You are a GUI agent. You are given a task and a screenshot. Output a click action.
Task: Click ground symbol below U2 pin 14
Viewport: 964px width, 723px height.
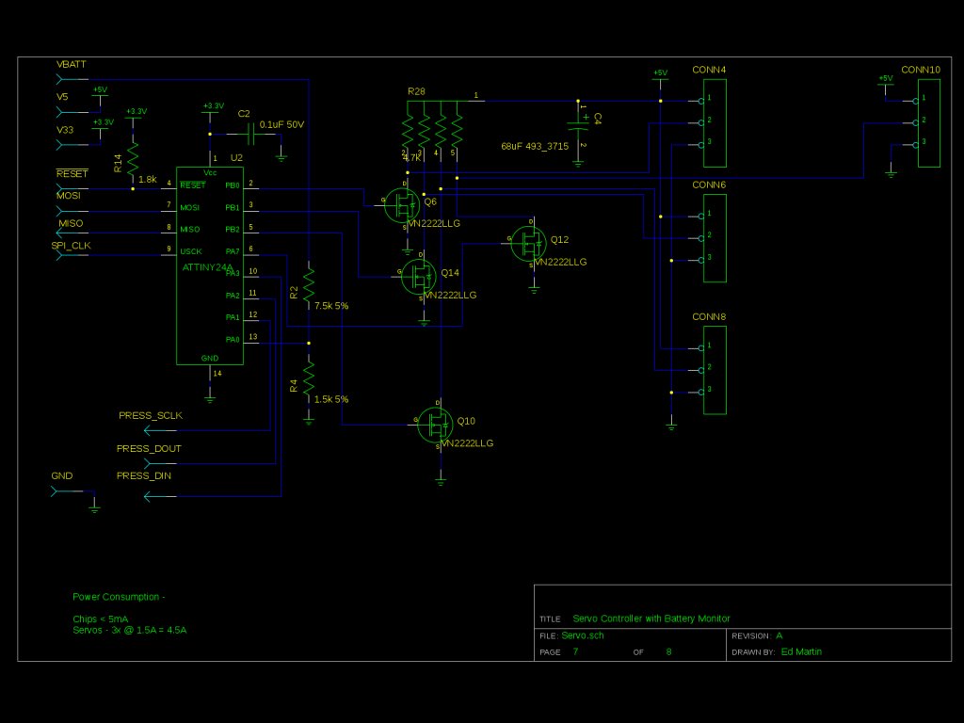(x=210, y=398)
